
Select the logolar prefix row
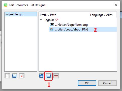coord(49,20)
